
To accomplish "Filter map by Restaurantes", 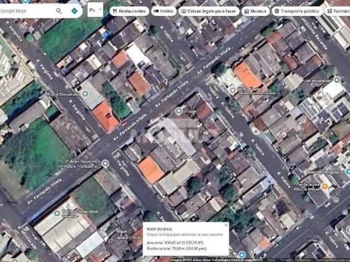I will pyautogui.click(x=129, y=11).
